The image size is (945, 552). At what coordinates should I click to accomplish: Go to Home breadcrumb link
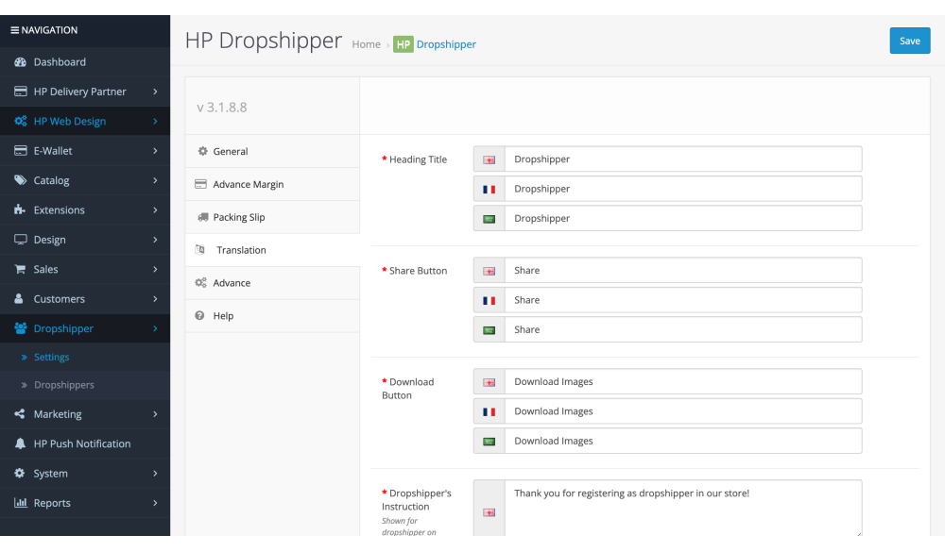[x=366, y=44]
